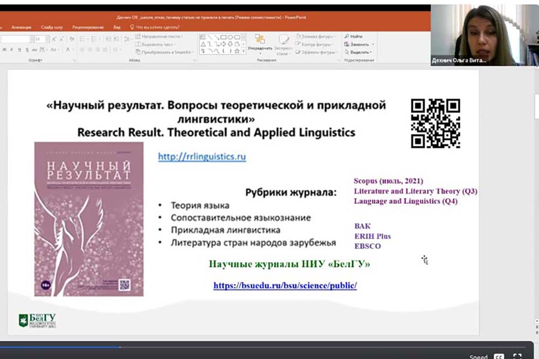
Task: Toggle closed captions CC button
Action: point(500,356)
